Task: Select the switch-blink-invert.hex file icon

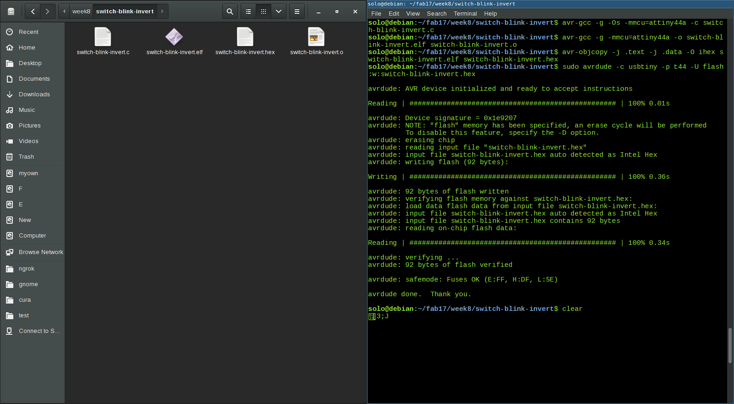Action: [x=245, y=37]
